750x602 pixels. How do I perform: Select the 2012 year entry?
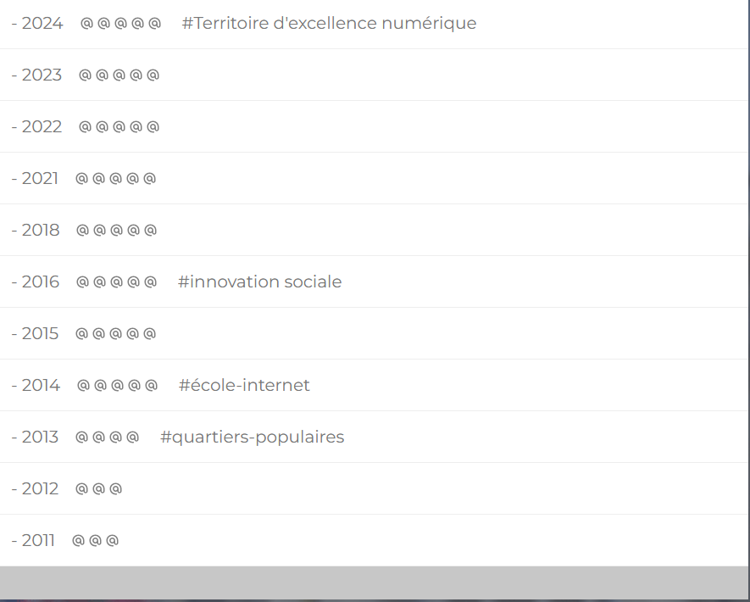40,489
